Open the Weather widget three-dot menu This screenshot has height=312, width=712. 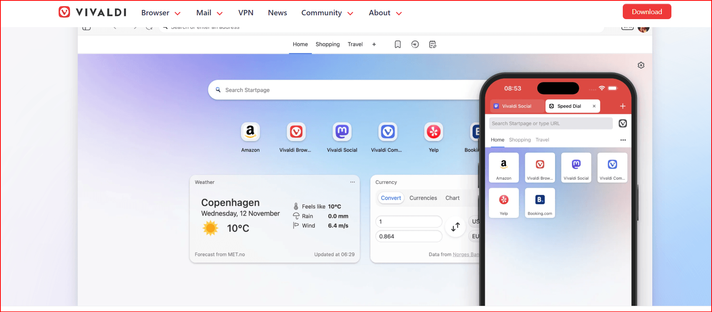[352, 182]
